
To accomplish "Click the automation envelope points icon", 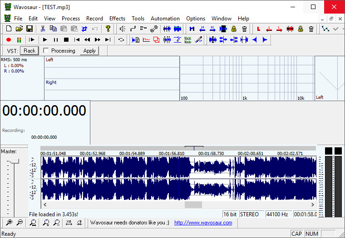I will tap(325, 29).
